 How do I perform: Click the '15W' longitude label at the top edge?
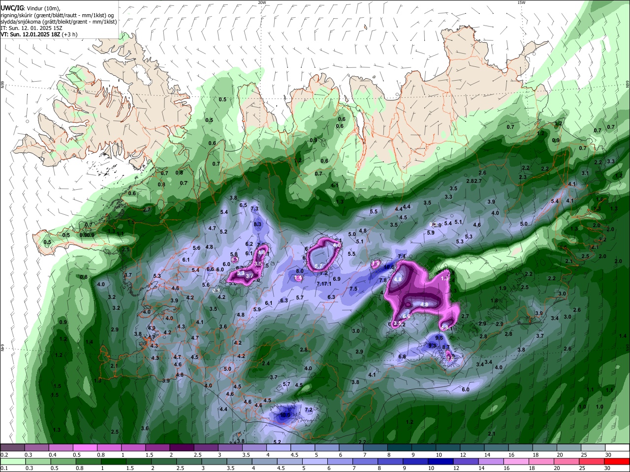click(521, 2)
